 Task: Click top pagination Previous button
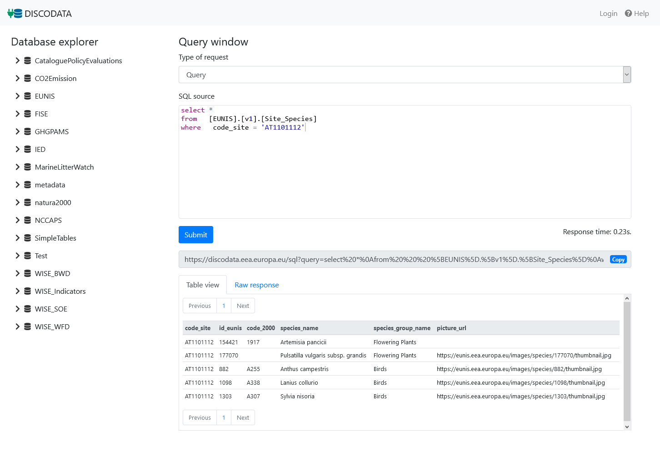(200, 306)
